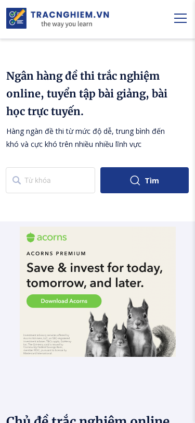The height and width of the screenshot is (423, 195).
Task: Click the green acorn logo icon
Action: (x=31, y=238)
